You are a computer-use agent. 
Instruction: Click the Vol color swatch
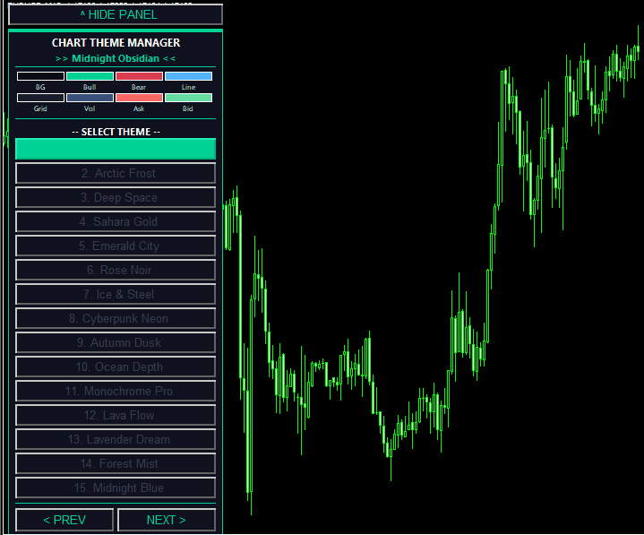[90, 97]
